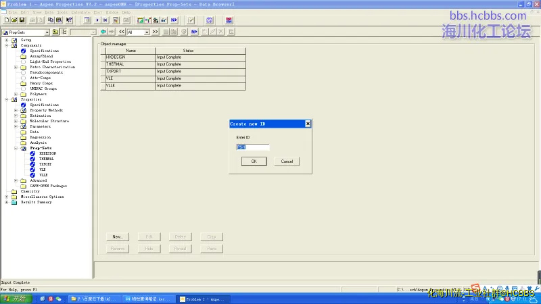Click the red and blue aspenONE icon
This screenshot has width=541, height=304.
pyautogui.click(x=229, y=20)
